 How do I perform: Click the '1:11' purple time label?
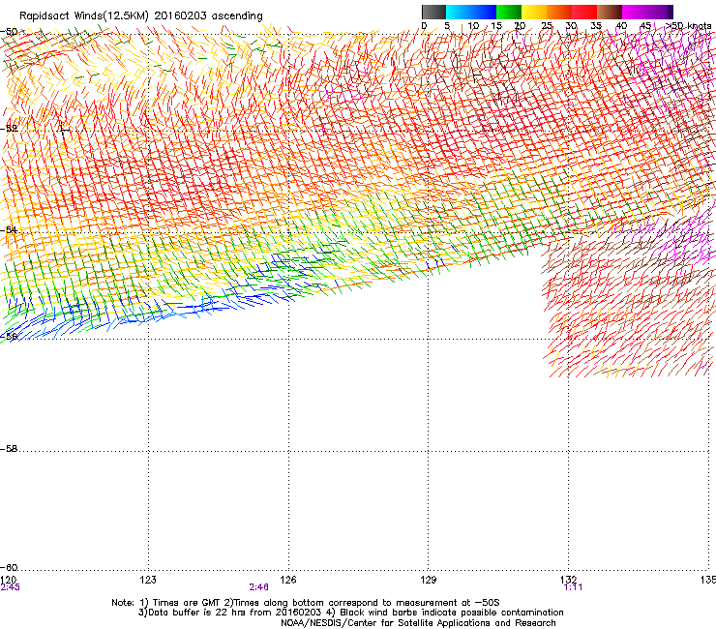[574, 587]
